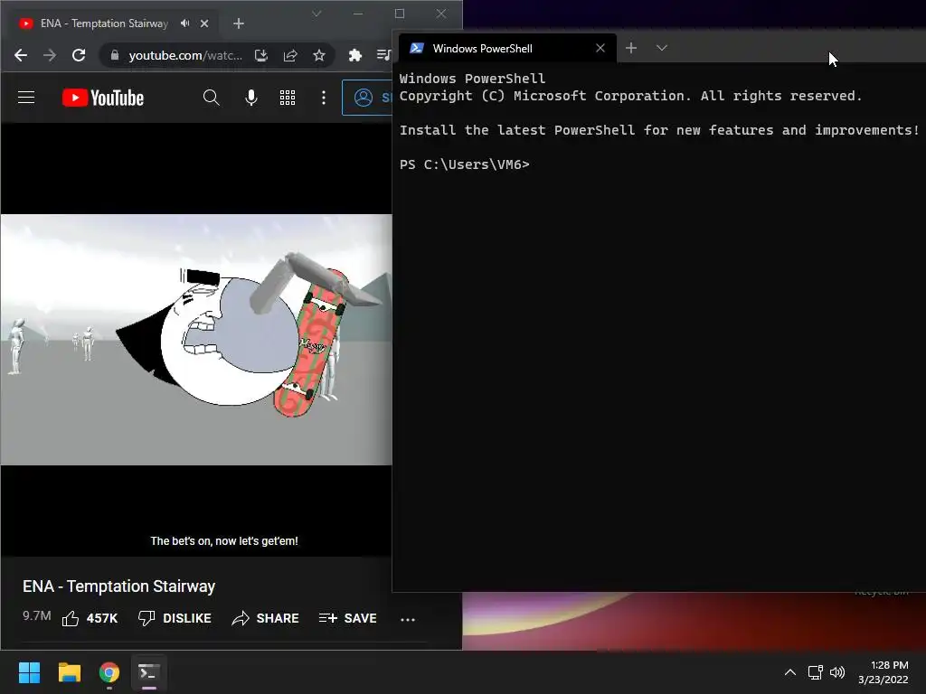The height and width of the screenshot is (694, 926).
Task: Open Chrome tab search chevron
Action: tap(317, 14)
